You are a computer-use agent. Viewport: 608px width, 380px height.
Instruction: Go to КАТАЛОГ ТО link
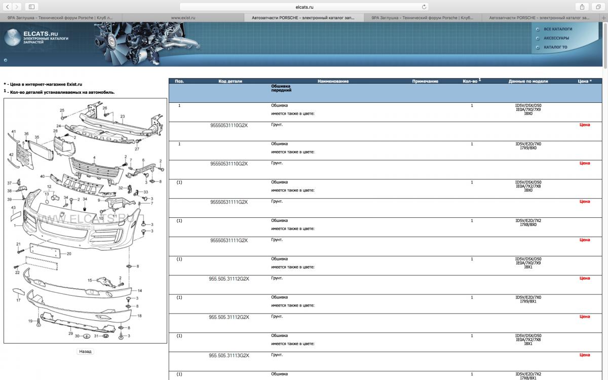pos(555,47)
